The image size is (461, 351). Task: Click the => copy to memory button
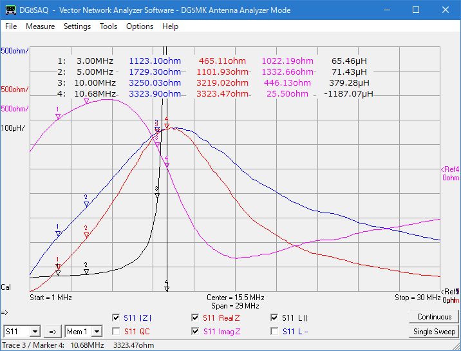click(x=53, y=332)
